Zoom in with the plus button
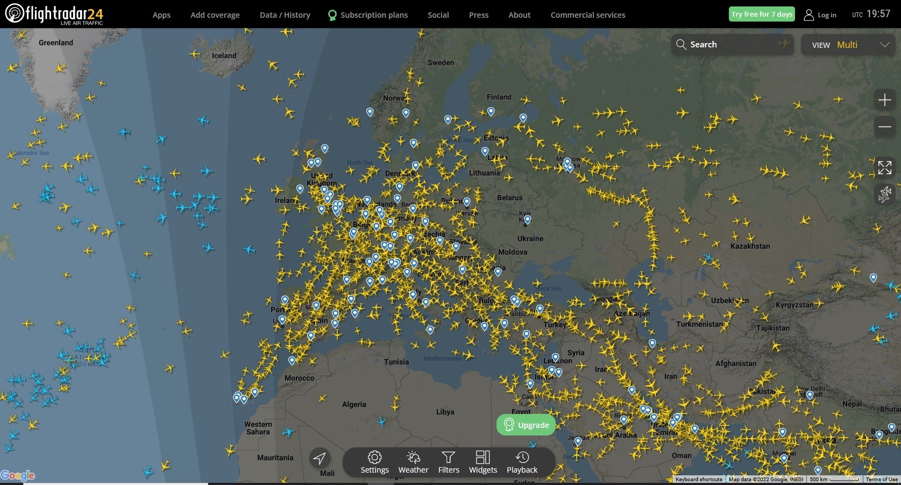The image size is (901, 485). 884,100
